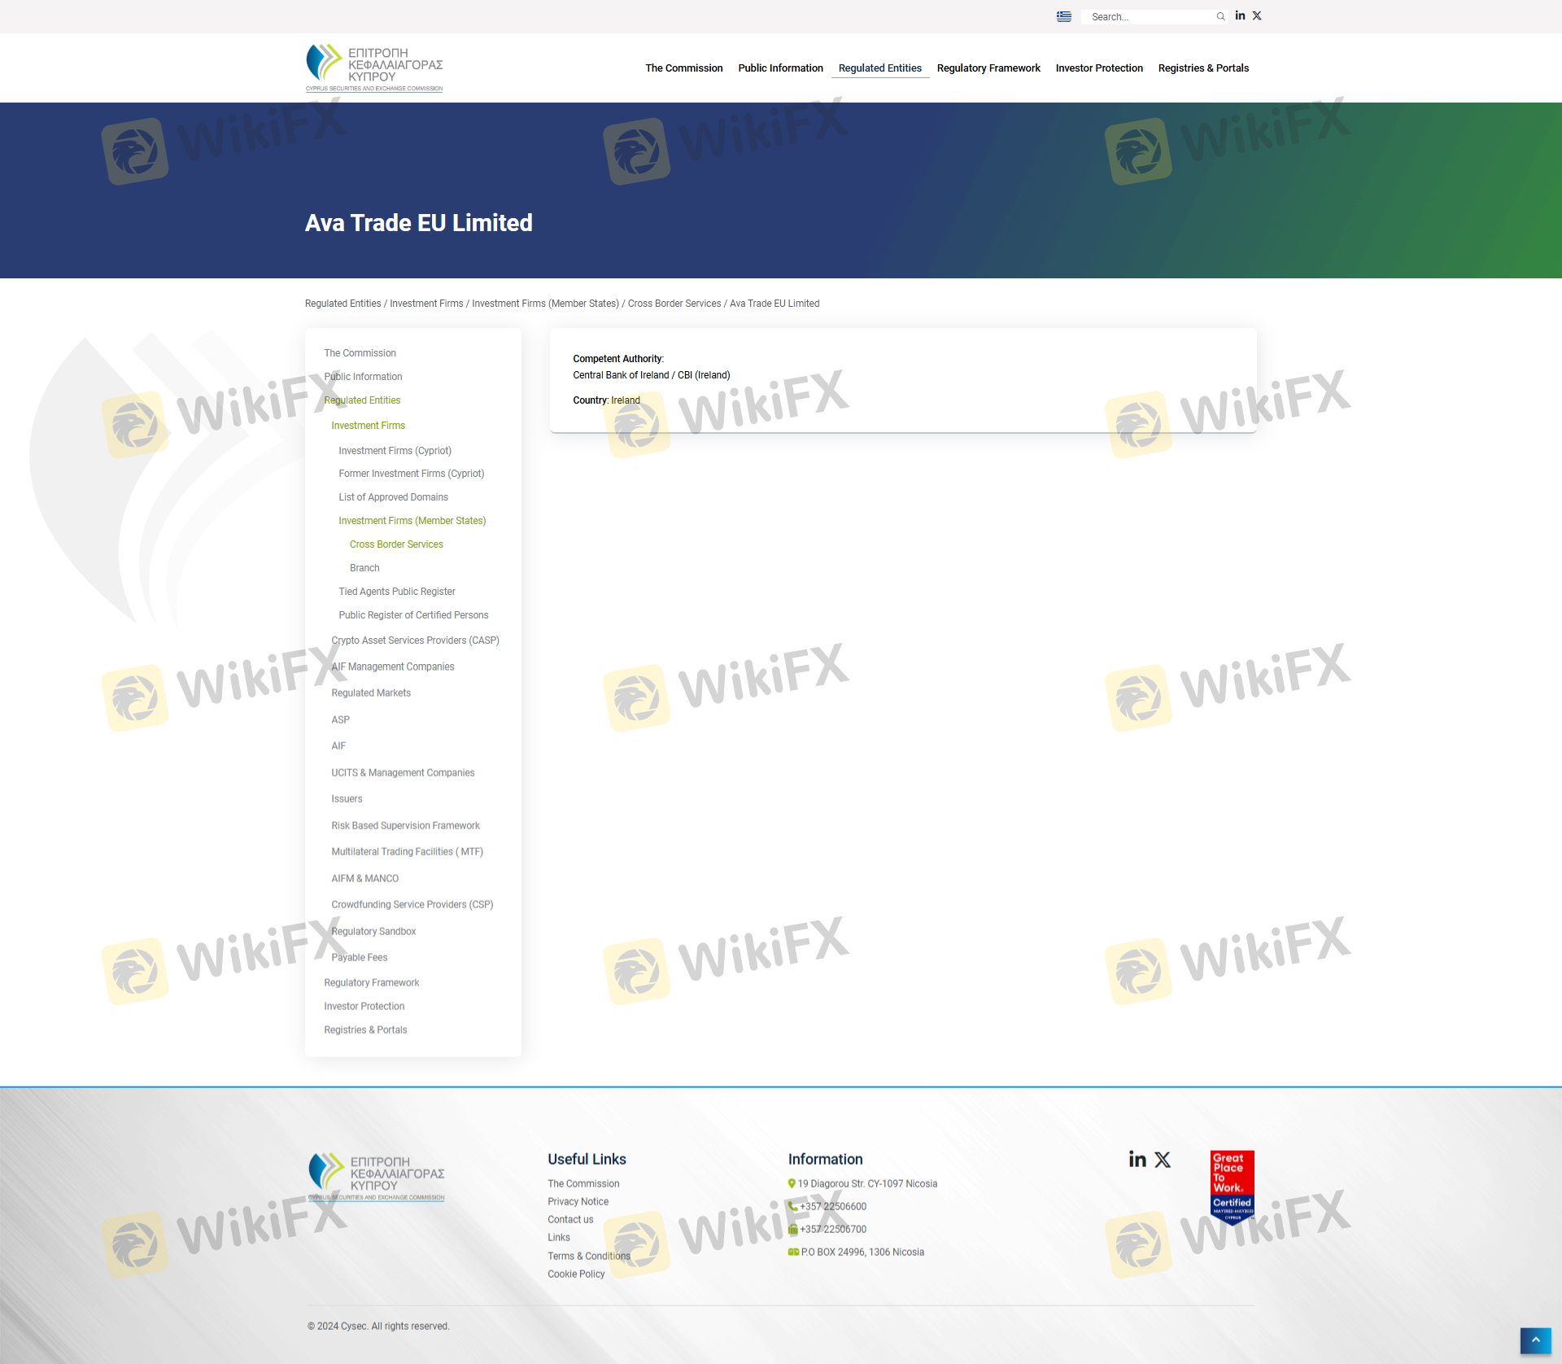Select Branch in sidebar tree
Viewport: 1562px width, 1364px height.
(x=364, y=568)
